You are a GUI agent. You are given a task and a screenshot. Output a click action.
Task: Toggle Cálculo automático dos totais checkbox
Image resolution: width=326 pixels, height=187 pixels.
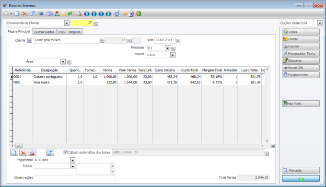(x=66, y=152)
